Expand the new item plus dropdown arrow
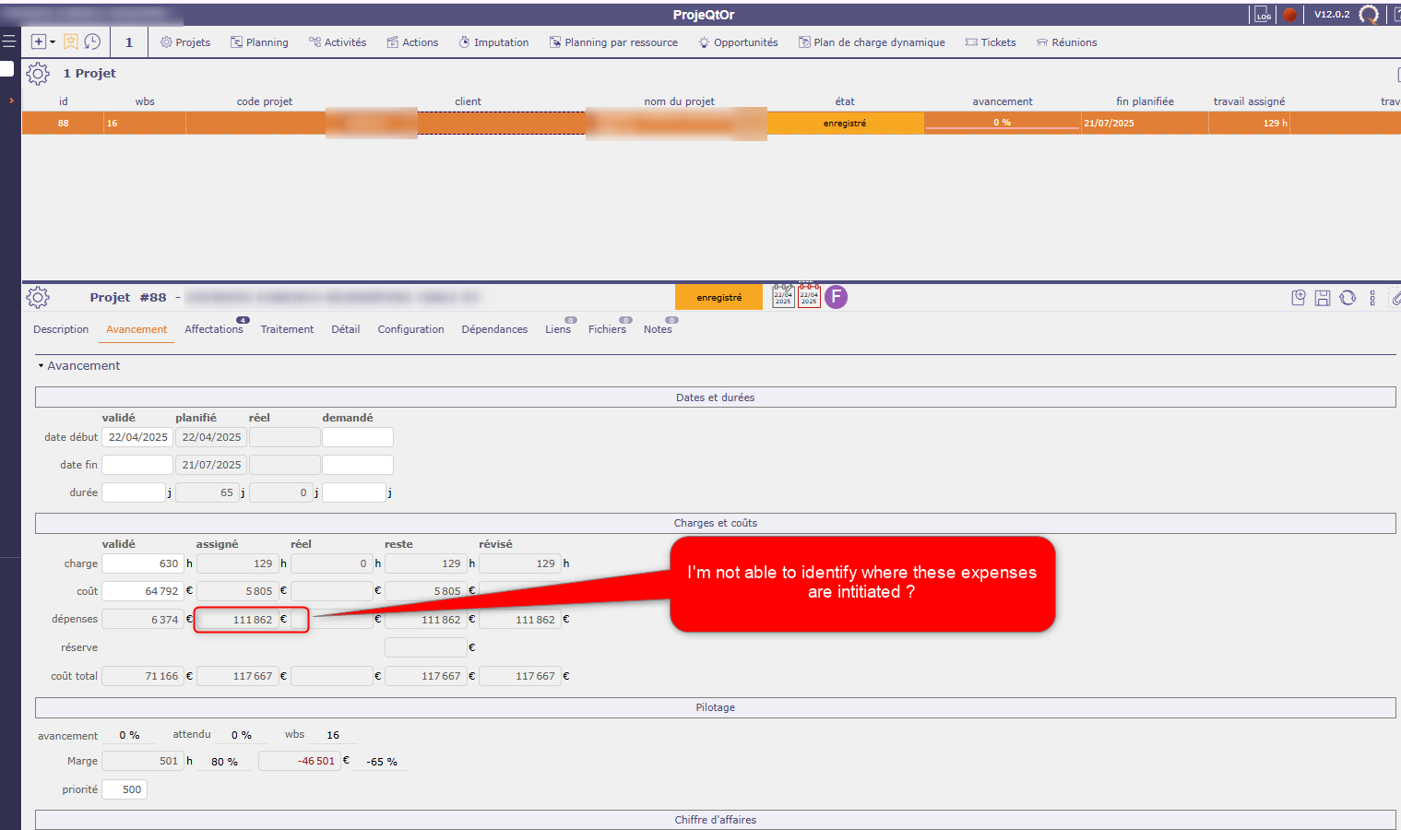This screenshot has height=830, width=1401. click(53, 42)
